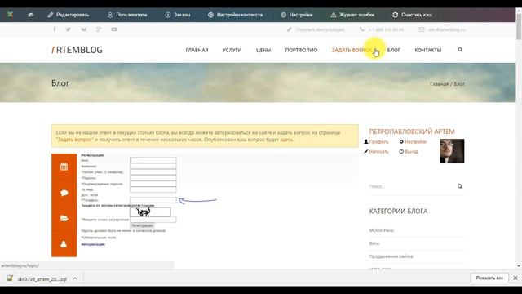
Task: Open Настройки in the dark admin bar
Action: (x=297, y=15)
